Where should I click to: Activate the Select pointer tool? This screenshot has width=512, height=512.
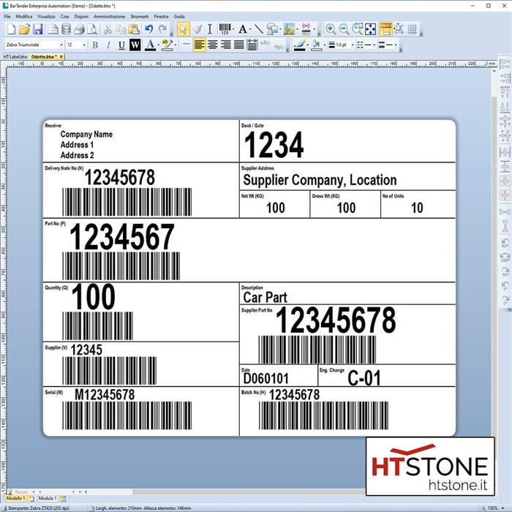pyautogui.click(x=183, y=29)
